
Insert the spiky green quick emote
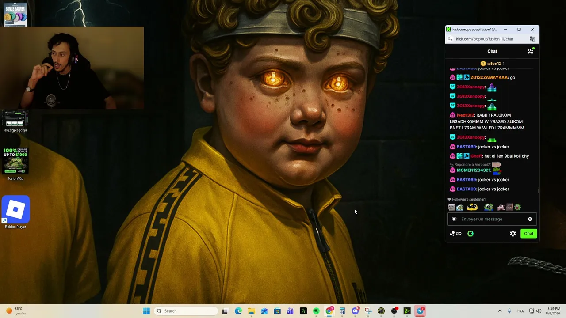tap(518, 207)
